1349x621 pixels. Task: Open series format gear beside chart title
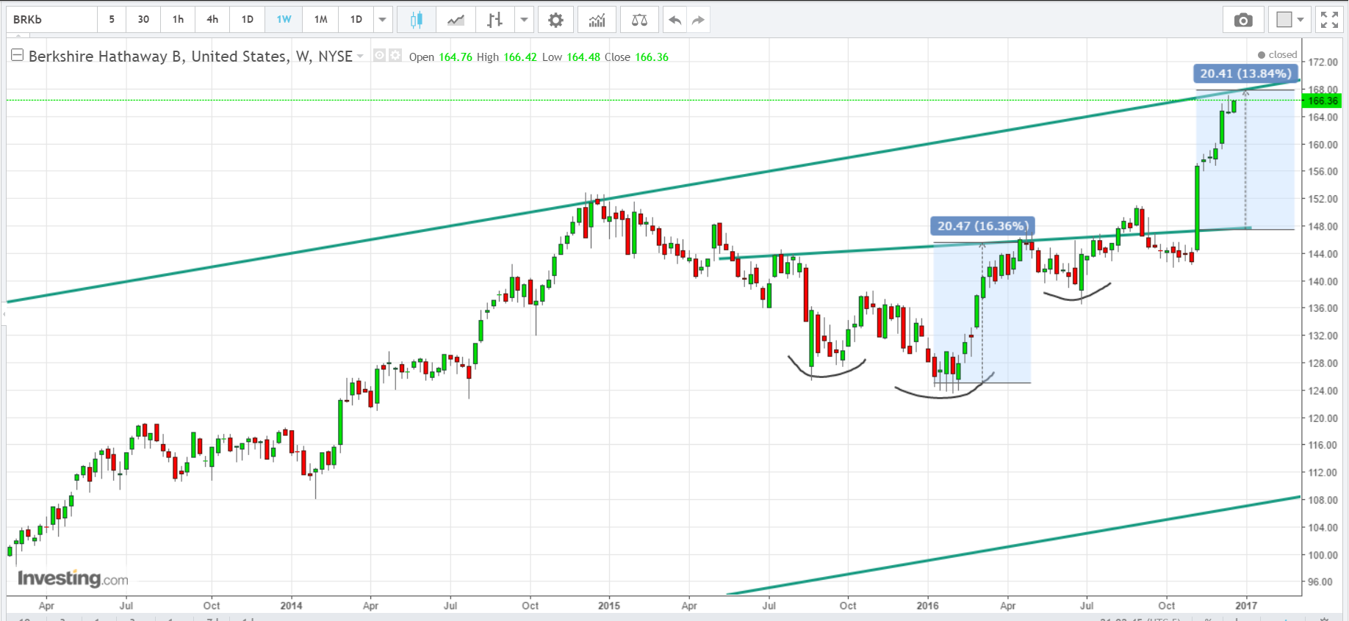(395, 55)
